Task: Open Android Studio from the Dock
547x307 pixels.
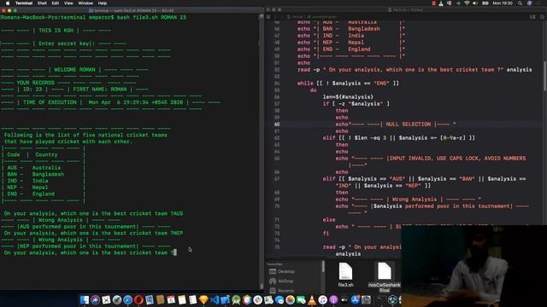Action: [x=236, y=299]
